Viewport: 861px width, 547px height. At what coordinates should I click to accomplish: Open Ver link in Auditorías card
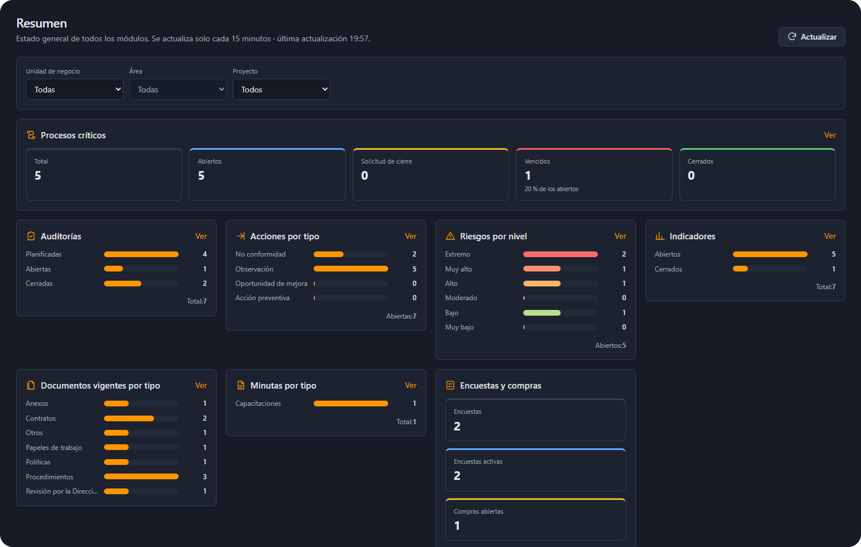click(x=201, y=236)
